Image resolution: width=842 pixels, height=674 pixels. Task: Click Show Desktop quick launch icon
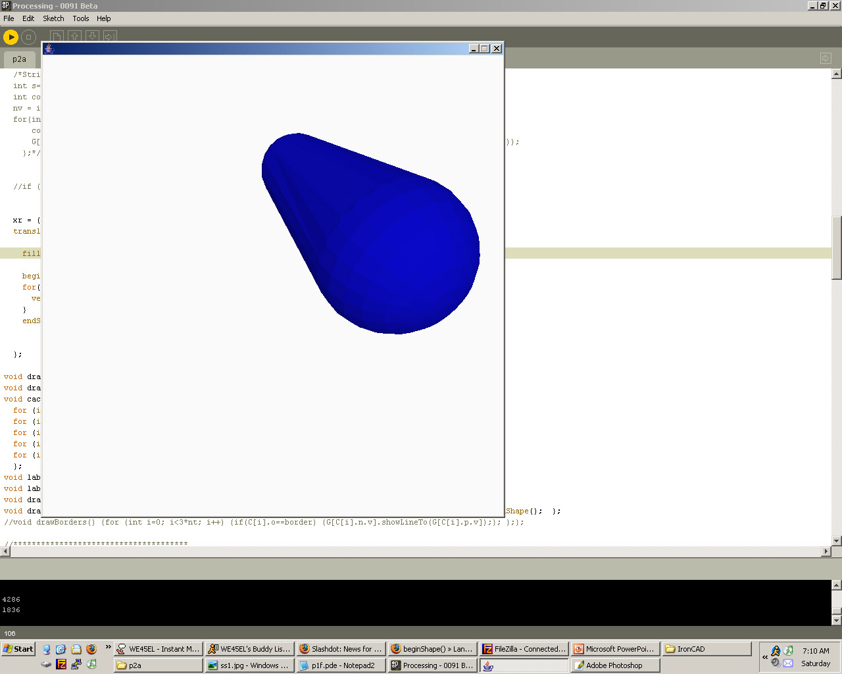tap(46, 649)
